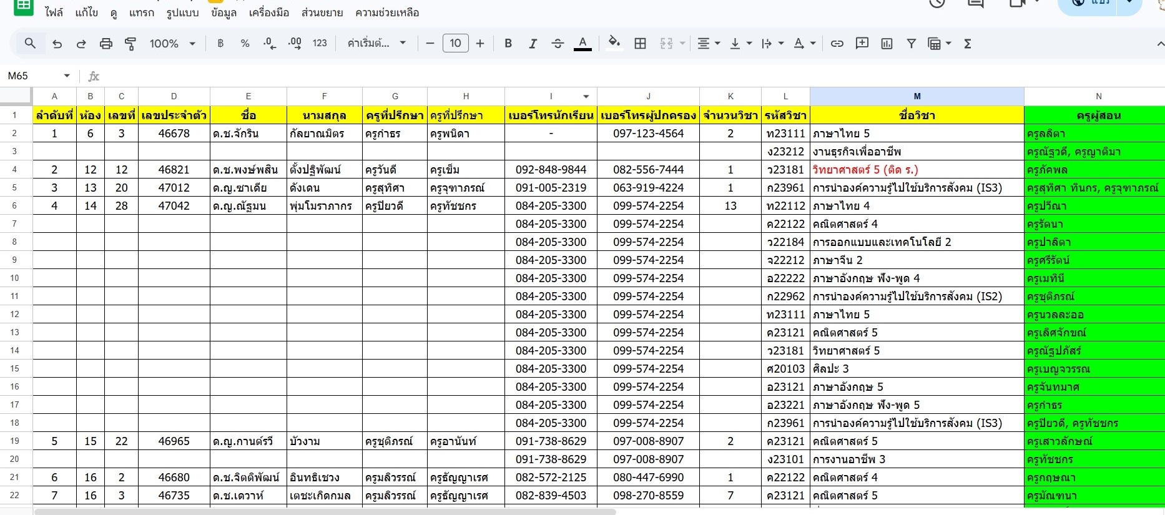Expand the column I header dropdown arrow
This screenshot has width=1165, height=515.
pyautogui.click(x=586, y=97)
